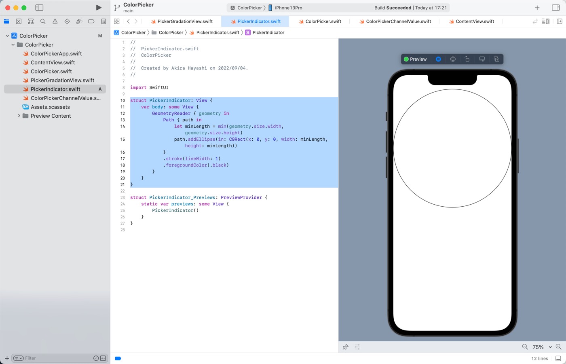Go forward in editor history
The image size is (566, 364).
(x=136, y=21)
